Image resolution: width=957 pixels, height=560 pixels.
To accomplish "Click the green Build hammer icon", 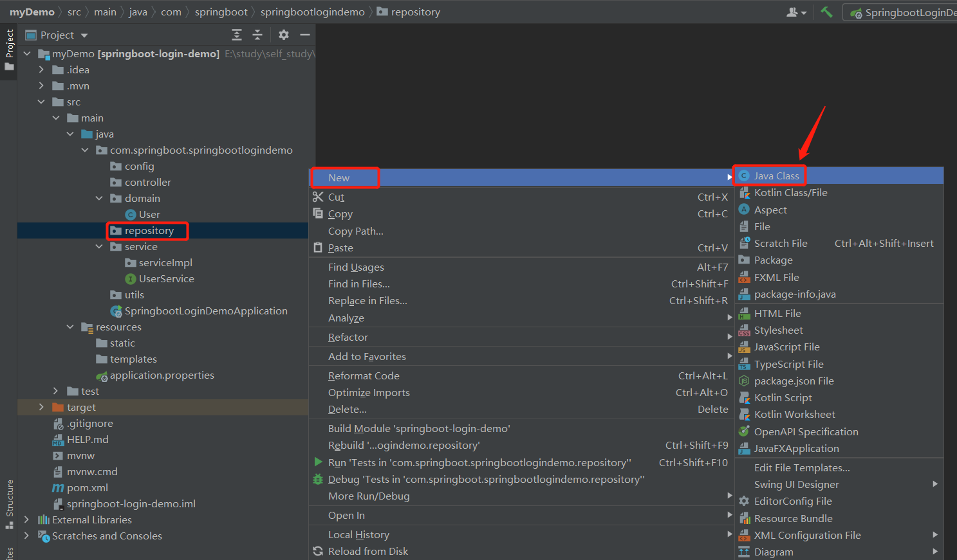I will click(x=826, y=12).
